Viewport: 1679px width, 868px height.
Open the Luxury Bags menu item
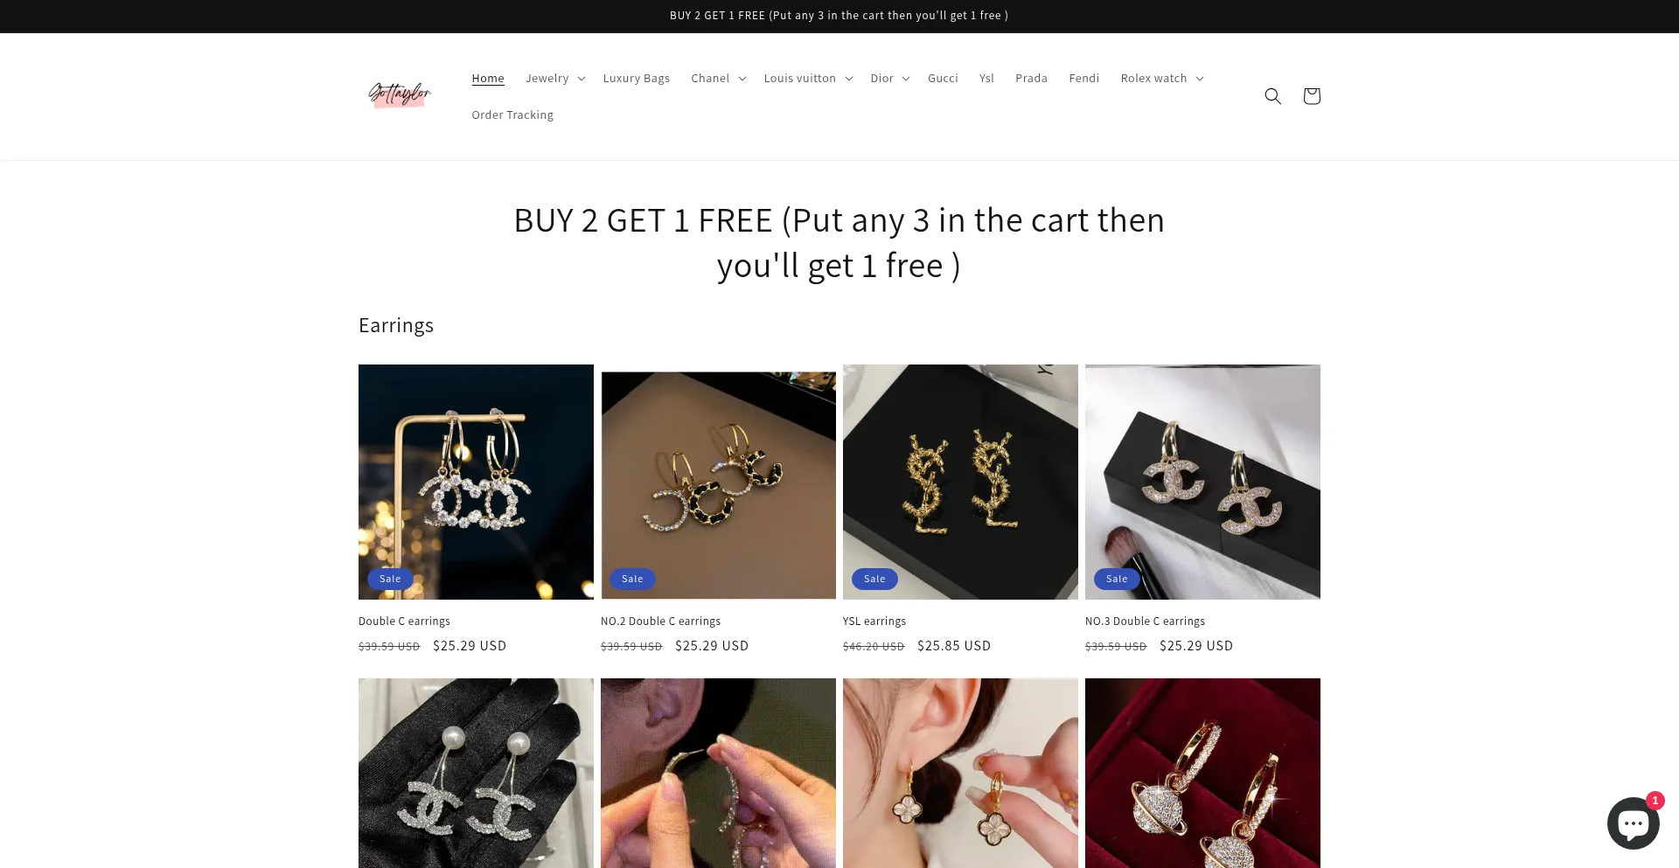[x=637, y=79]
